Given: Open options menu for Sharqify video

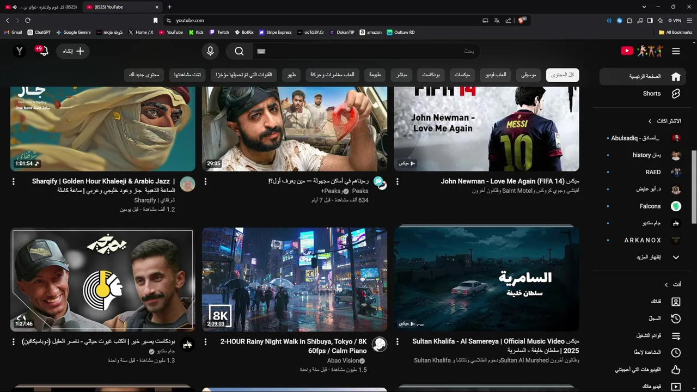Looking at the screenshot, I should [14, 181].
